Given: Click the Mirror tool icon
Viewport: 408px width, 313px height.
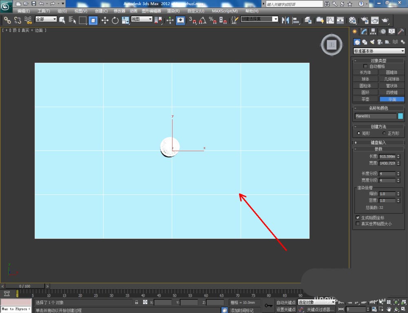Looking at the screenshot, I should coord(286,20).
